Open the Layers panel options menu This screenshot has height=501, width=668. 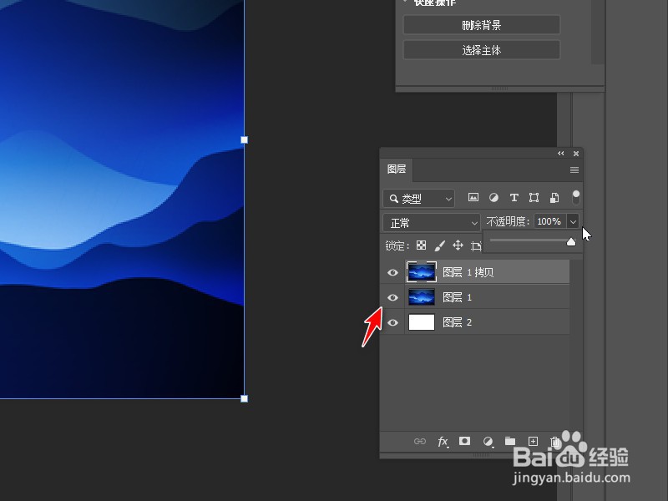(x=574, y=170)
